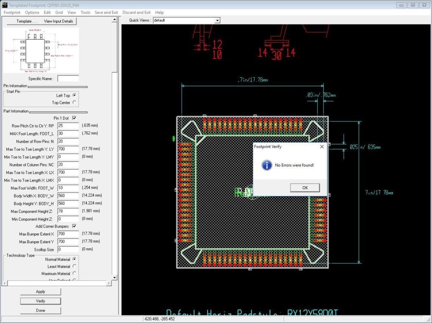432x323 pixels.
Task: Click the Min Toe to Toe Length X field
Action: [x=68, y=180]
